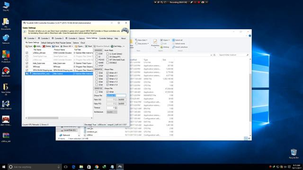The height and width of the screenshot is (170, 303).
Task: Click the Explorer file list vertical scrollbar
Action: (250, 97)
